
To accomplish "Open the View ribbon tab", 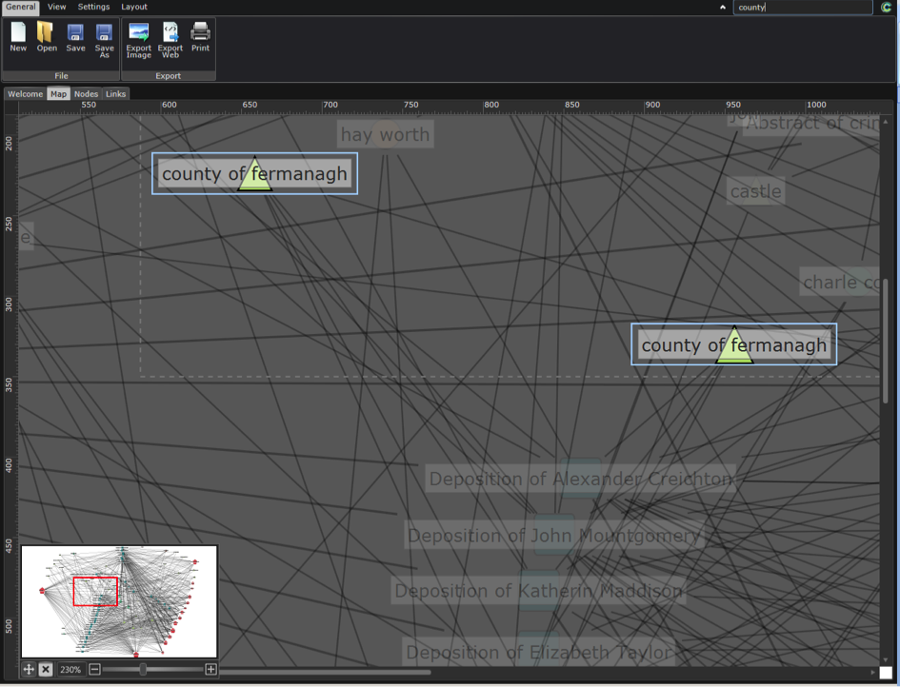I will 57,7.
